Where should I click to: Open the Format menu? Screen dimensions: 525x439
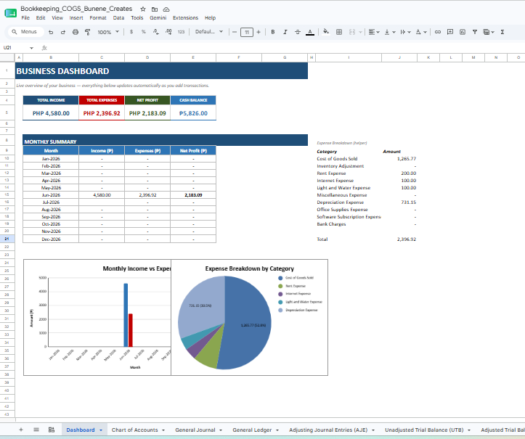[98, 17]
